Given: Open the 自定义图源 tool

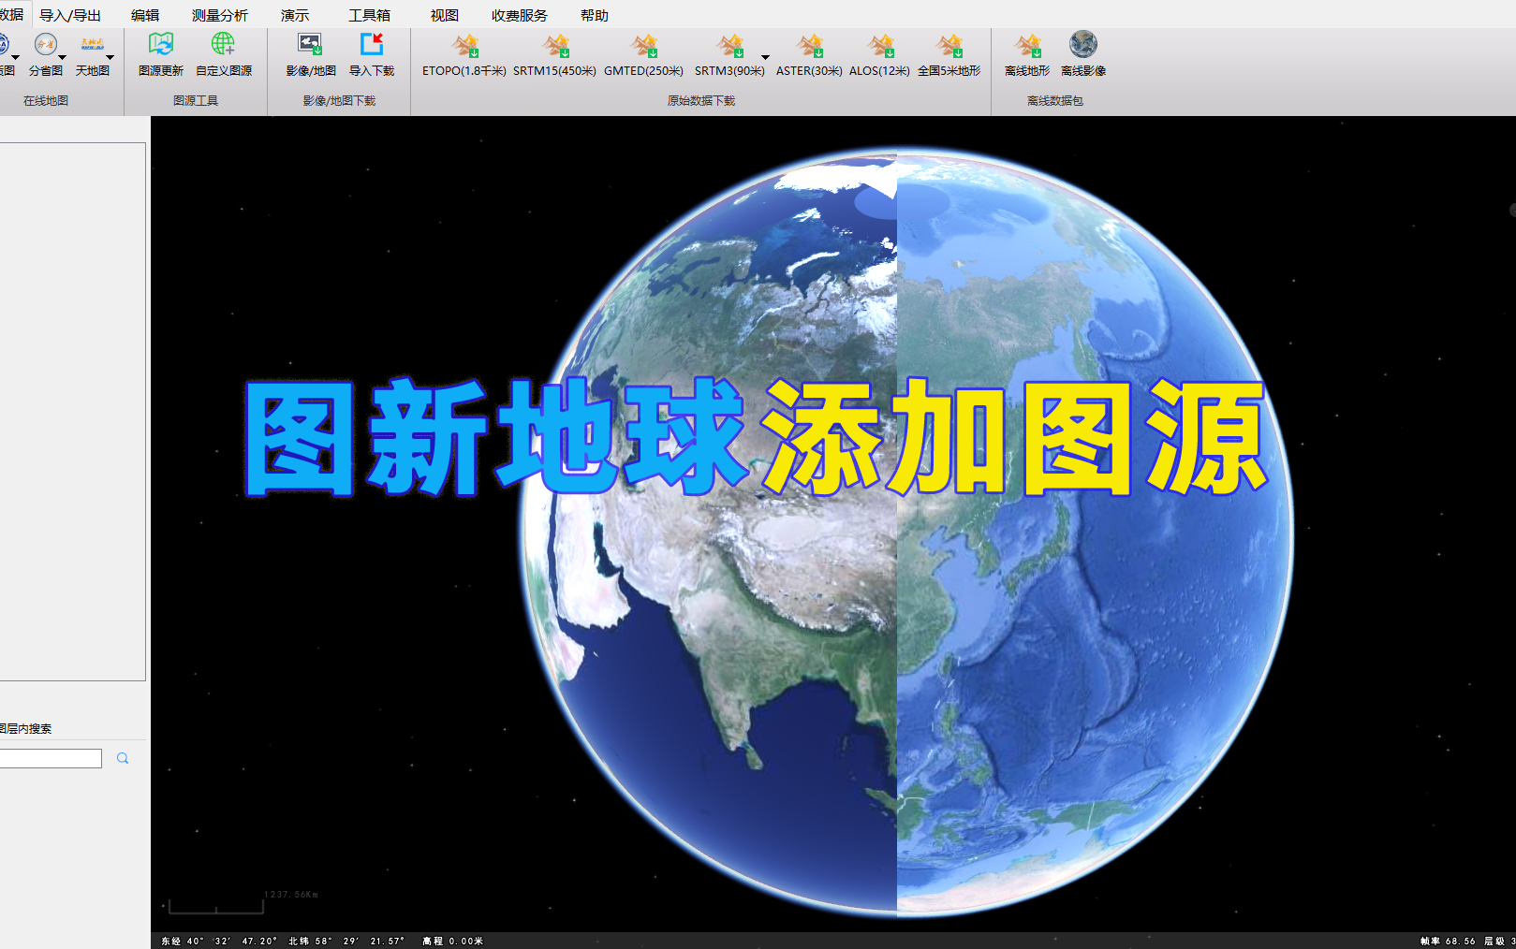Looking at the screenshot, I should click(223, 54).
